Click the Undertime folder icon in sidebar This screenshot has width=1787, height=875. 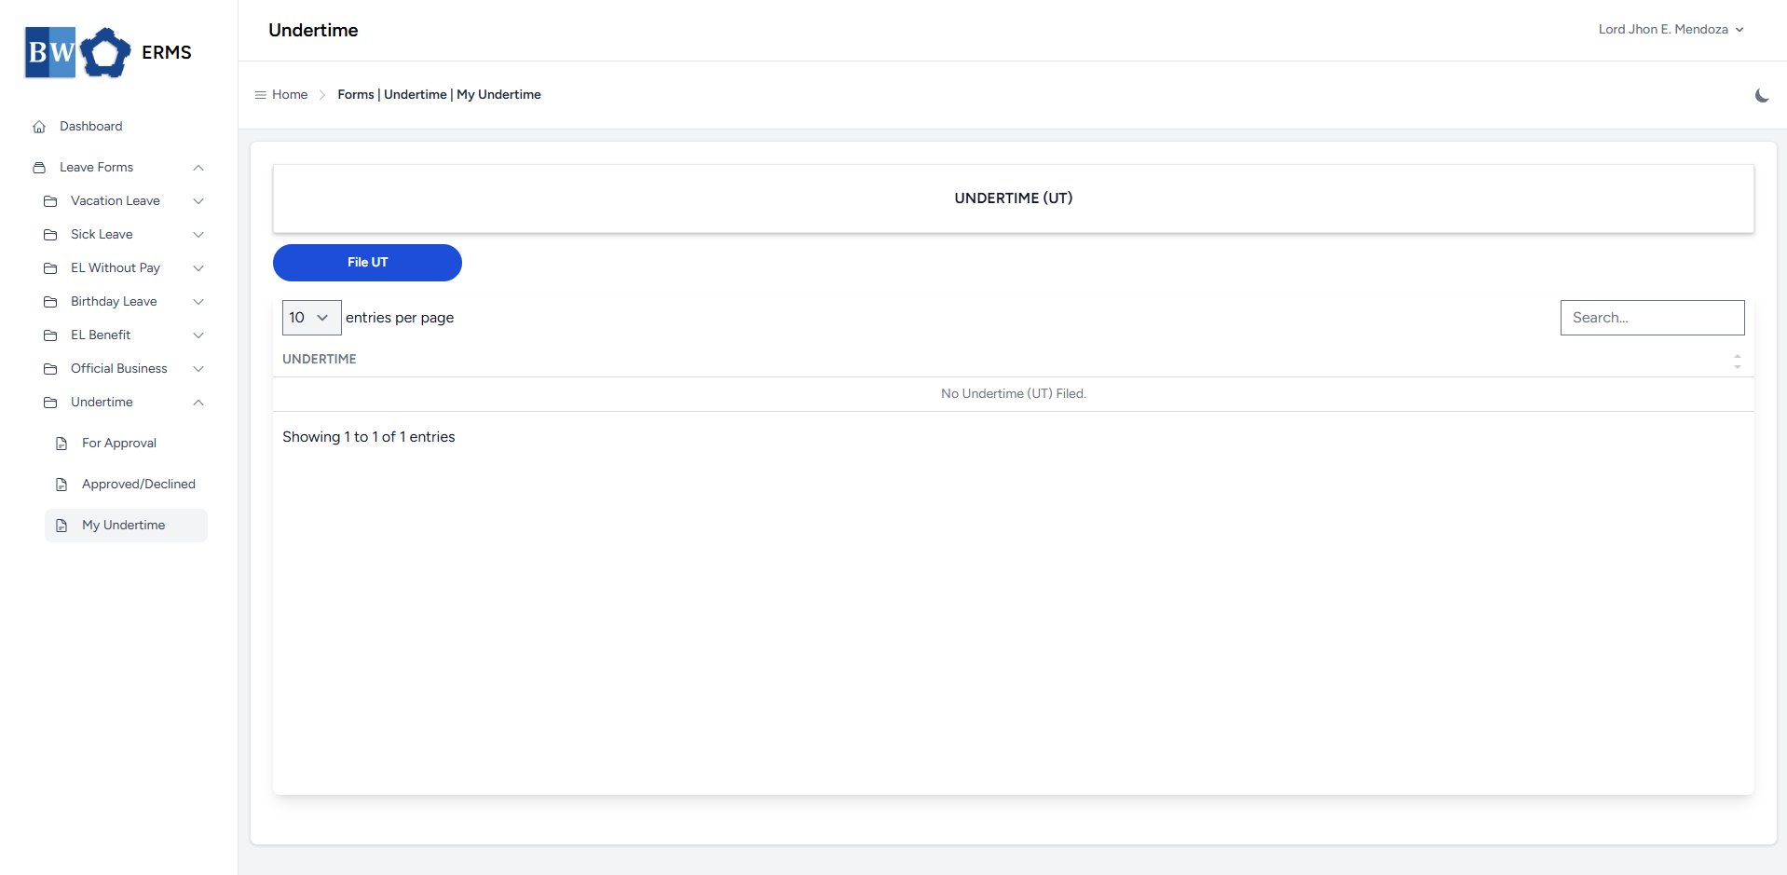click(50, 403)
